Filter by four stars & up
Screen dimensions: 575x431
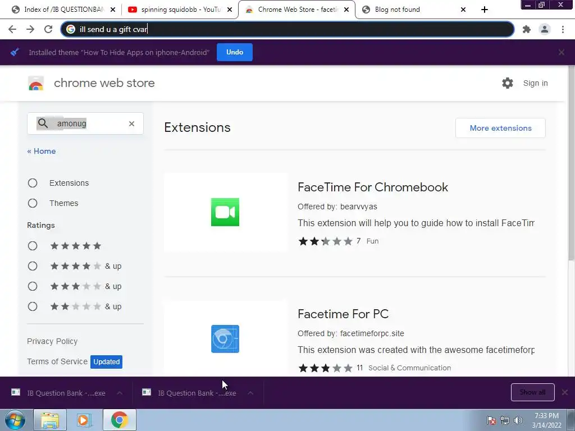[x=33, y=266]
